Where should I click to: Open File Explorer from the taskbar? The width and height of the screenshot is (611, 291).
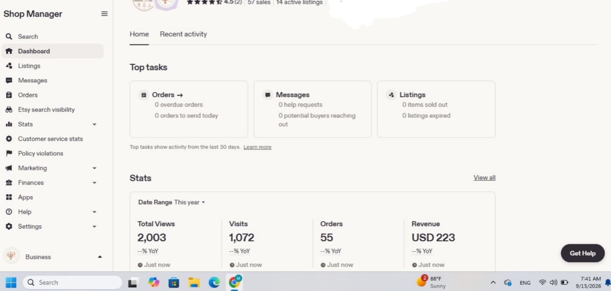(194, 282)
